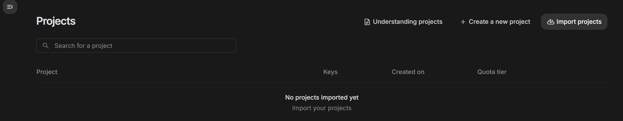The image size is (623, 121).
Task: Click the empty table body around the message
Action: [148, 103]
